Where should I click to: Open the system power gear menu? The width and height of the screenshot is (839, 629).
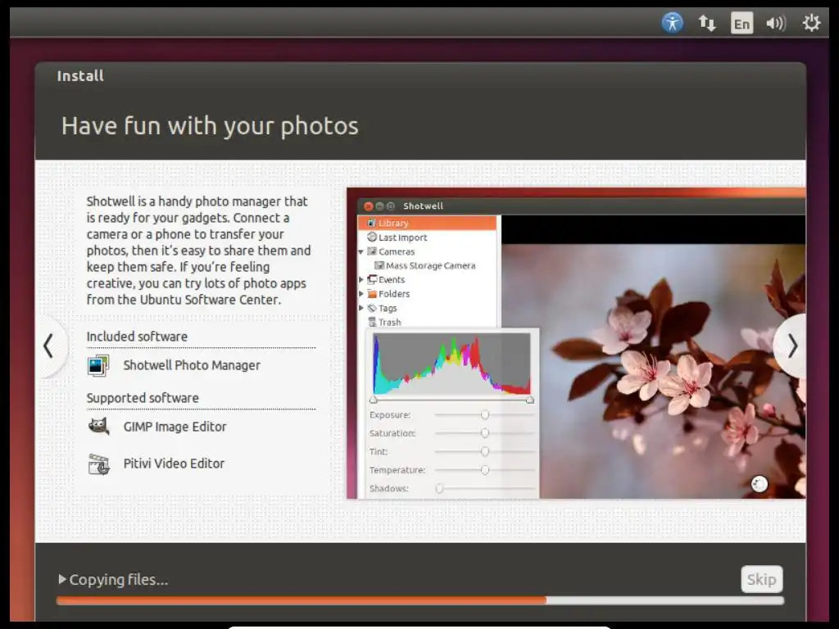[x=811, y=23]
